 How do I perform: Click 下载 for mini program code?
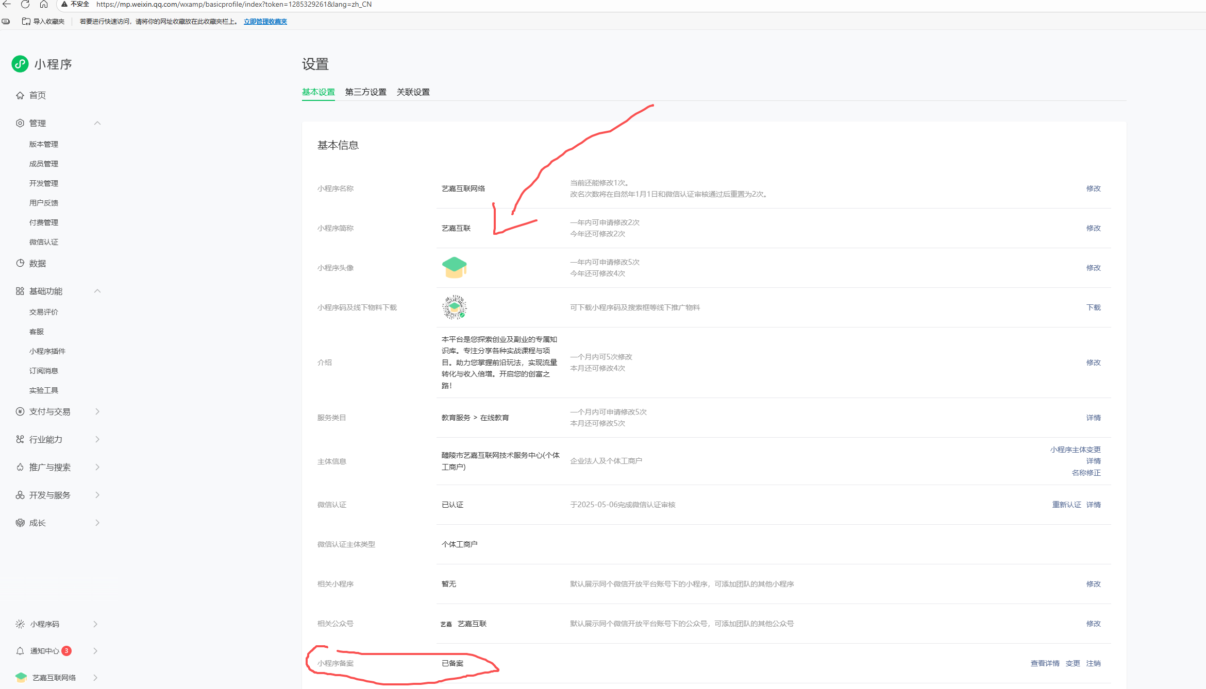[x=1093, y=307]
